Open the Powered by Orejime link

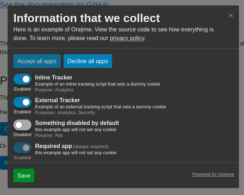[x=213, y=174]
